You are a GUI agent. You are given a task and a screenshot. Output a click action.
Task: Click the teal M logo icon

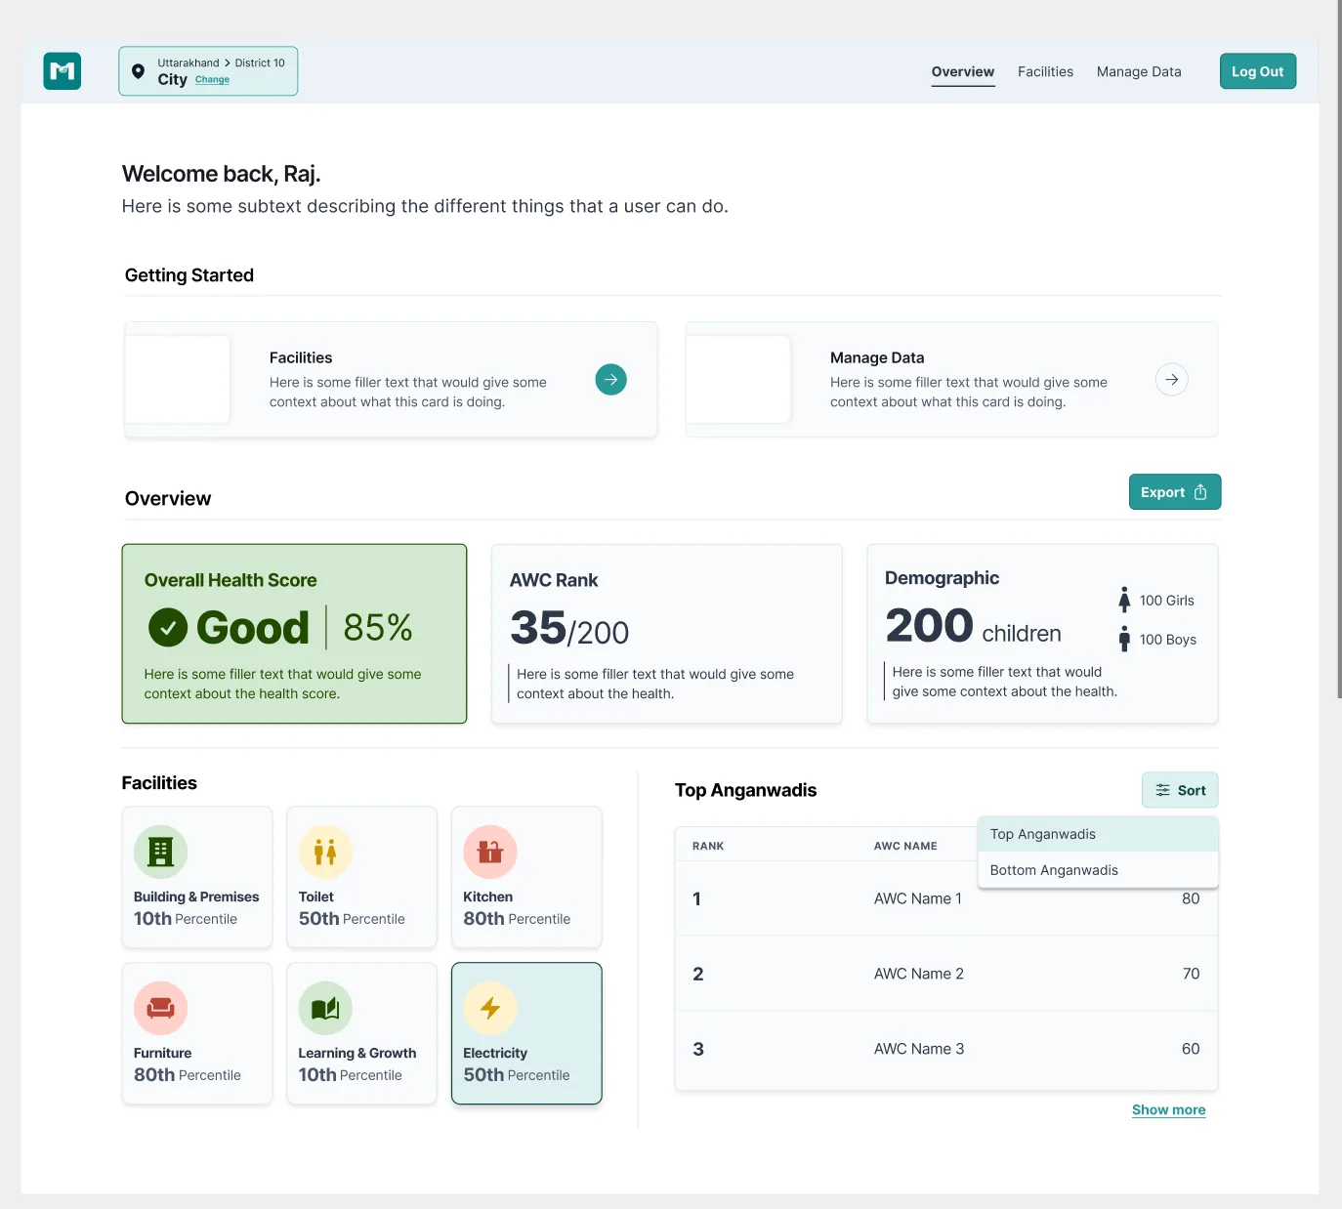[x=63, y=71]
